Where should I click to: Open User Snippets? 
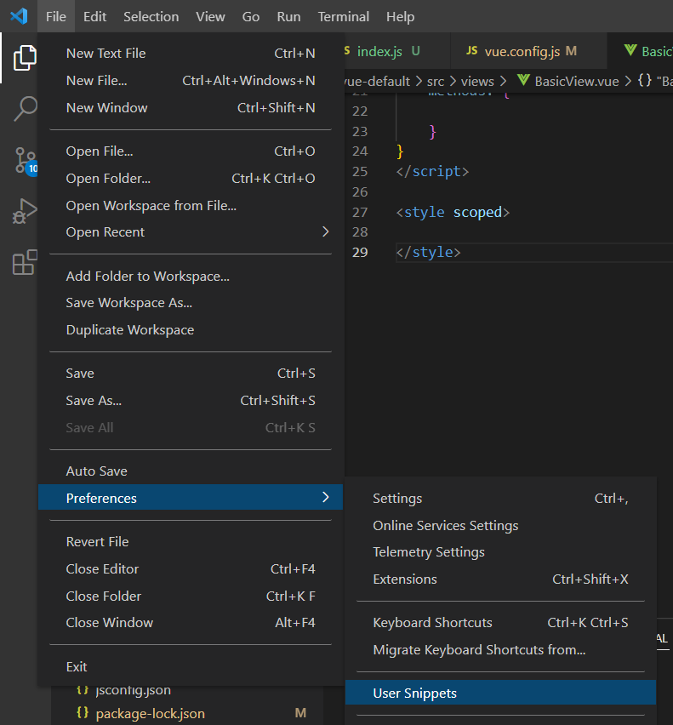pyautogui.click(x=500, y=694)
